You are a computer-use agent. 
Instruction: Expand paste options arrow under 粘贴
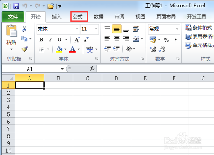[x=11, y=49]
